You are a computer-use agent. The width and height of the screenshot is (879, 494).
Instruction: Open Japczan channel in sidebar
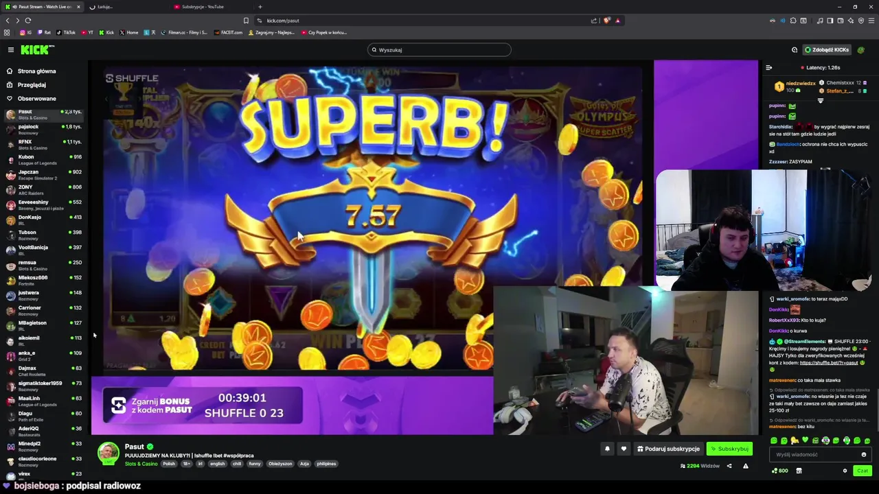pos(44,175)
